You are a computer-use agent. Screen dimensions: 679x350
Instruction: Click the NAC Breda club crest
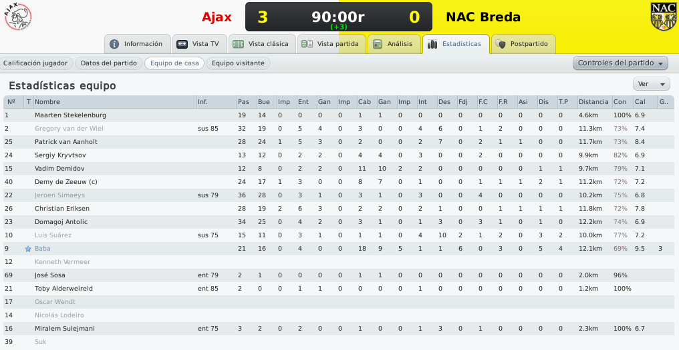click(x=663, y=16)
